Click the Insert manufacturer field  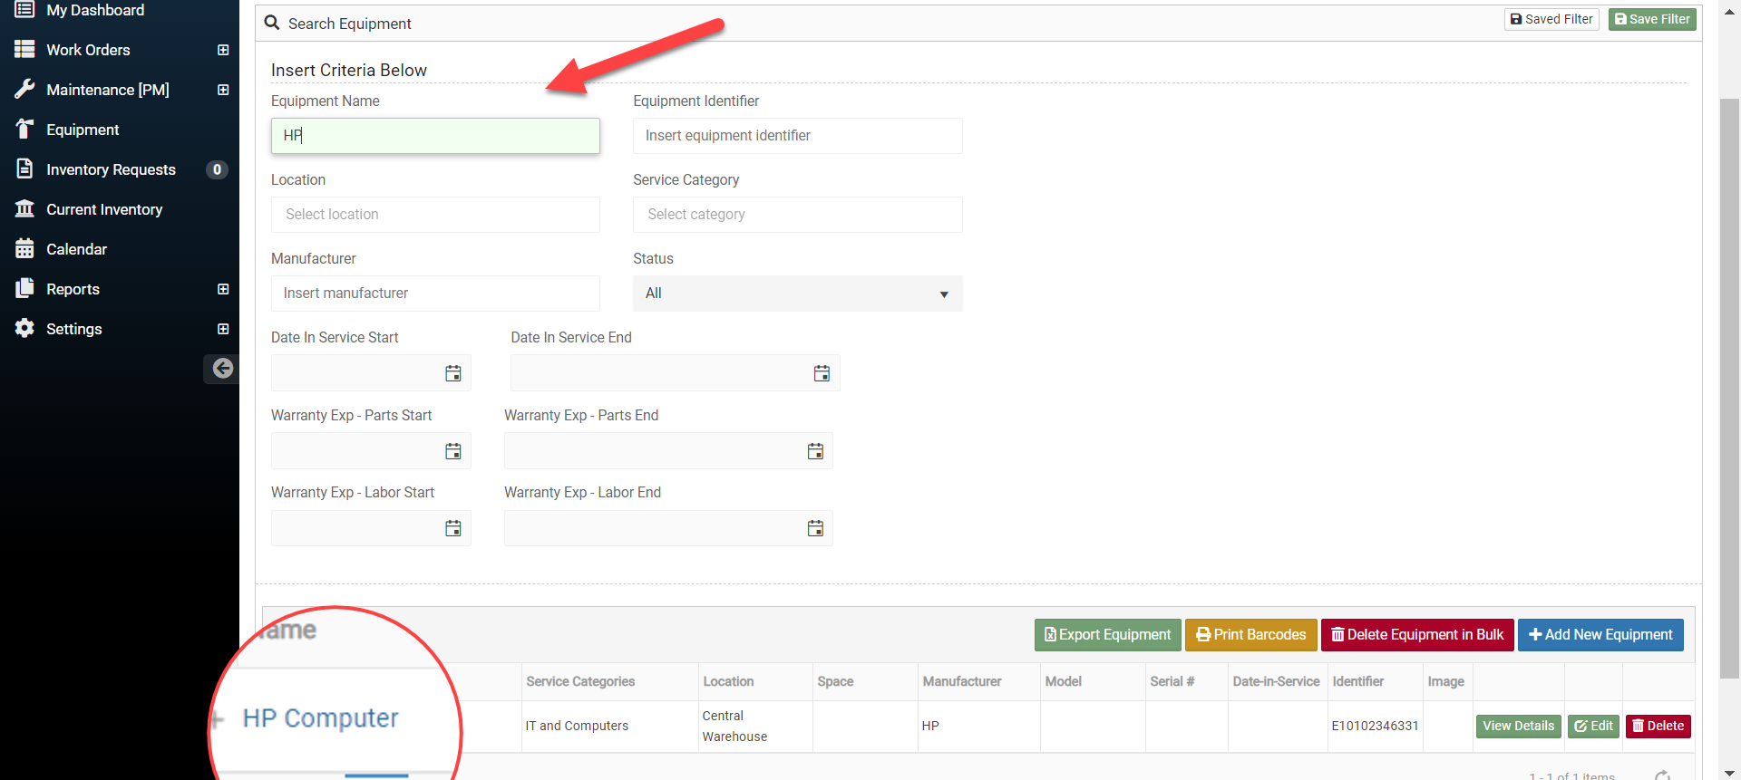tap(435, 294)
